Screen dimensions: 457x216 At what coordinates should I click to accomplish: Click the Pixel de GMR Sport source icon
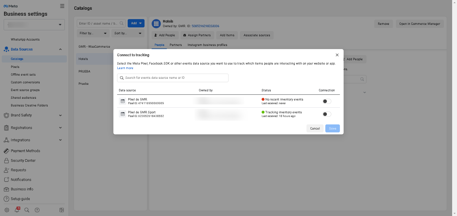pyautogui.click(x=123, y=114)
